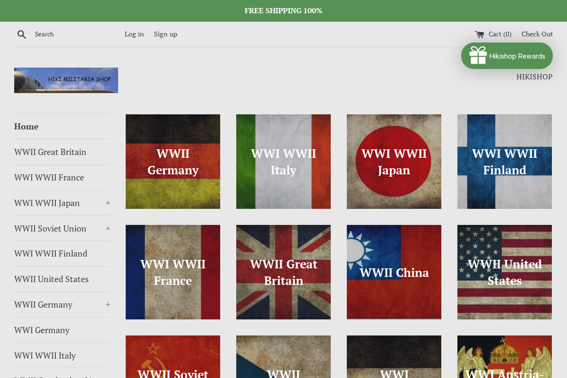The width and height of the screenshot is (567, 378).
Task: Open the Check Out page
Action: point(537,34)
